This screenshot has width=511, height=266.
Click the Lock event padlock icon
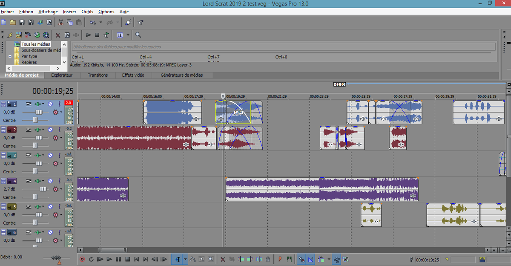[x=268, y=259]
